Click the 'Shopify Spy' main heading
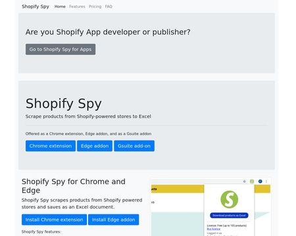 click(x=64, y=104)
